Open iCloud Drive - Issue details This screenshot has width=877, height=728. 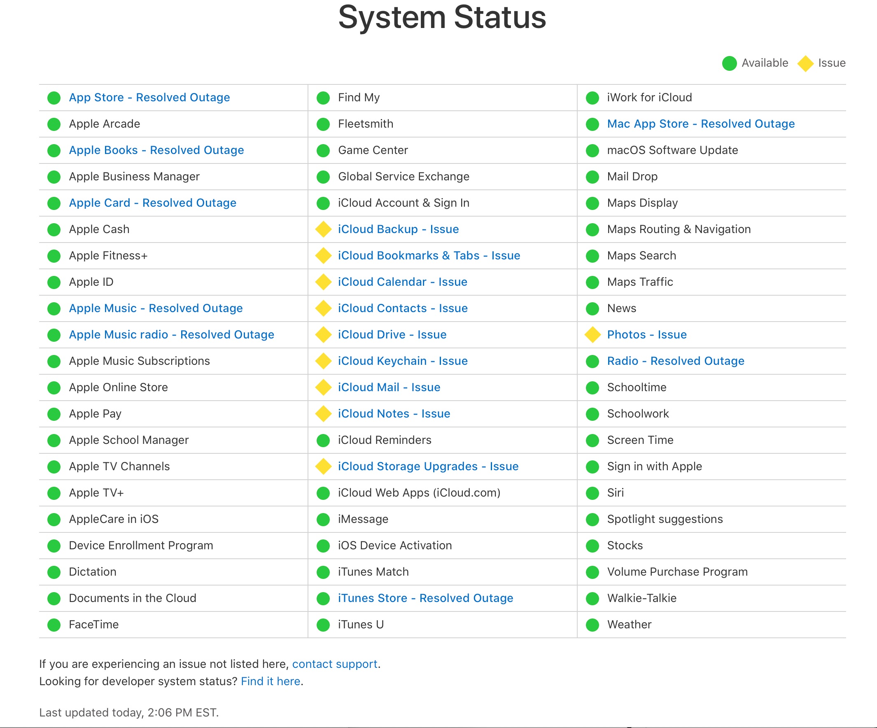(x=392, y=334)
